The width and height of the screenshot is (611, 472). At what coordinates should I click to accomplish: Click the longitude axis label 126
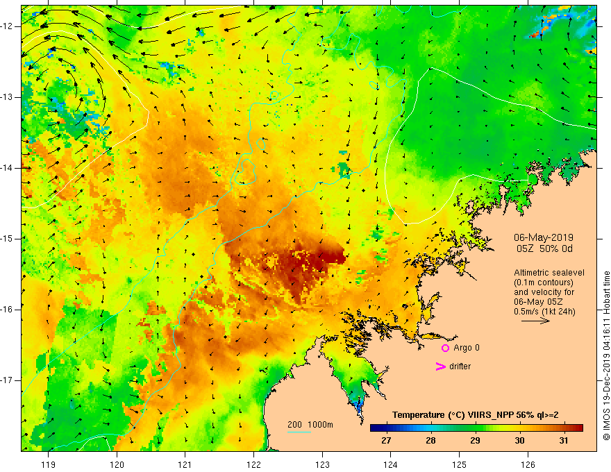click(528, 464)
